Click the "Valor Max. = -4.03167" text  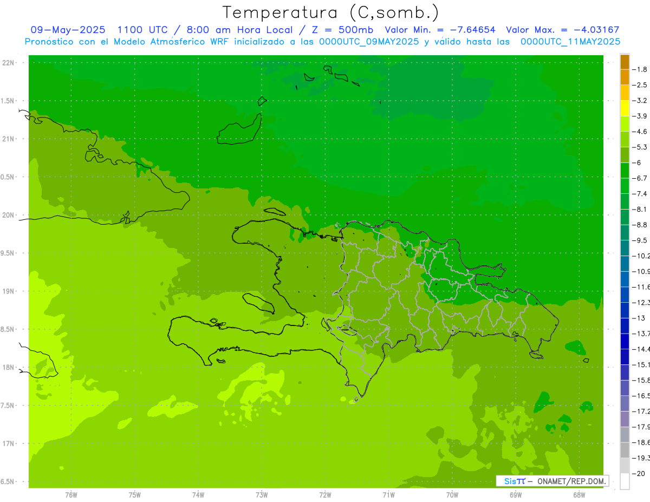click(x=562, y=30)
